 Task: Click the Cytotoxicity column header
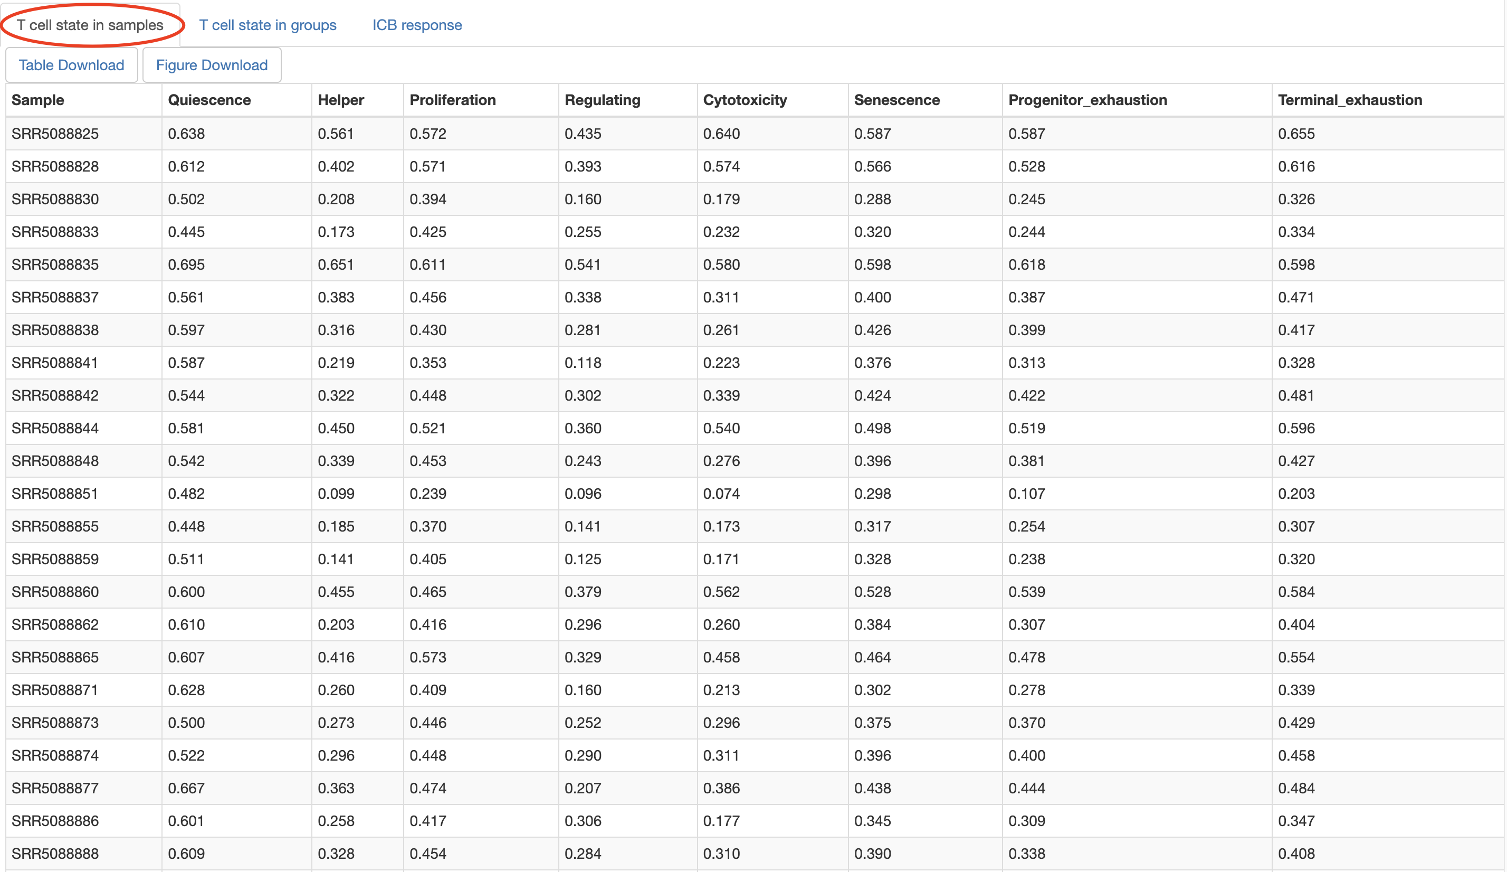point(745,100)
